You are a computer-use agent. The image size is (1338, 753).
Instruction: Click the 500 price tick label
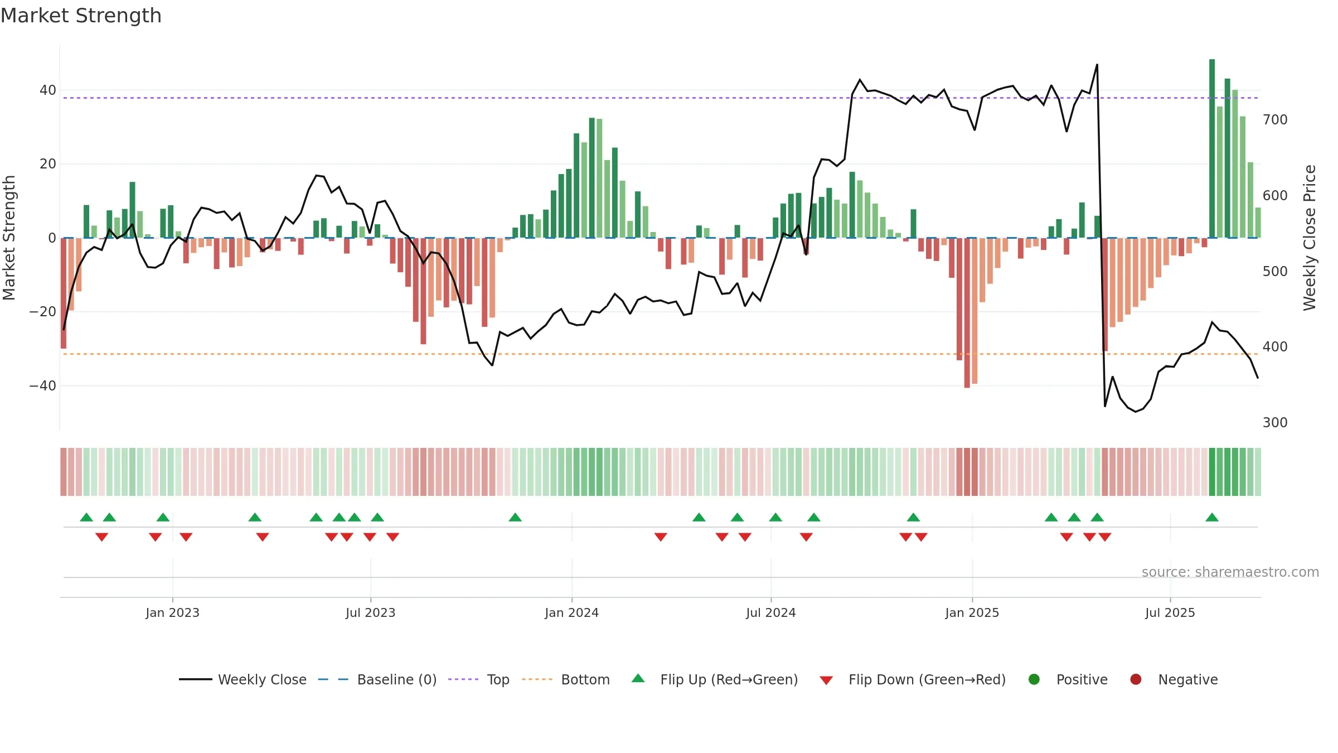click(1275, 272)
